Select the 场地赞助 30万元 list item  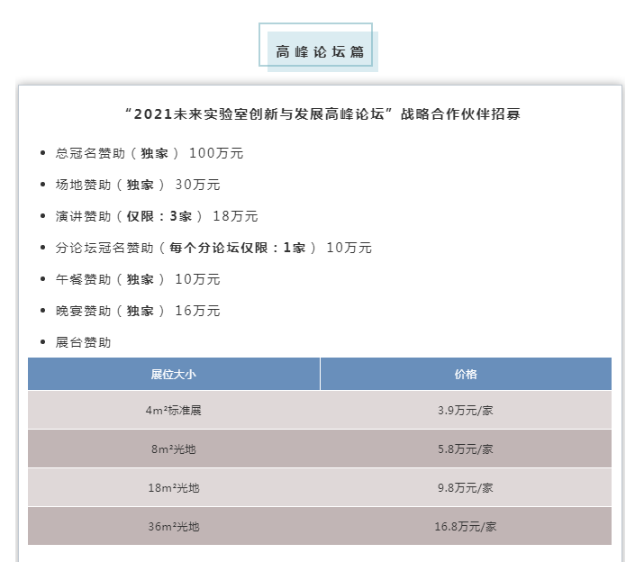[138, 185]
